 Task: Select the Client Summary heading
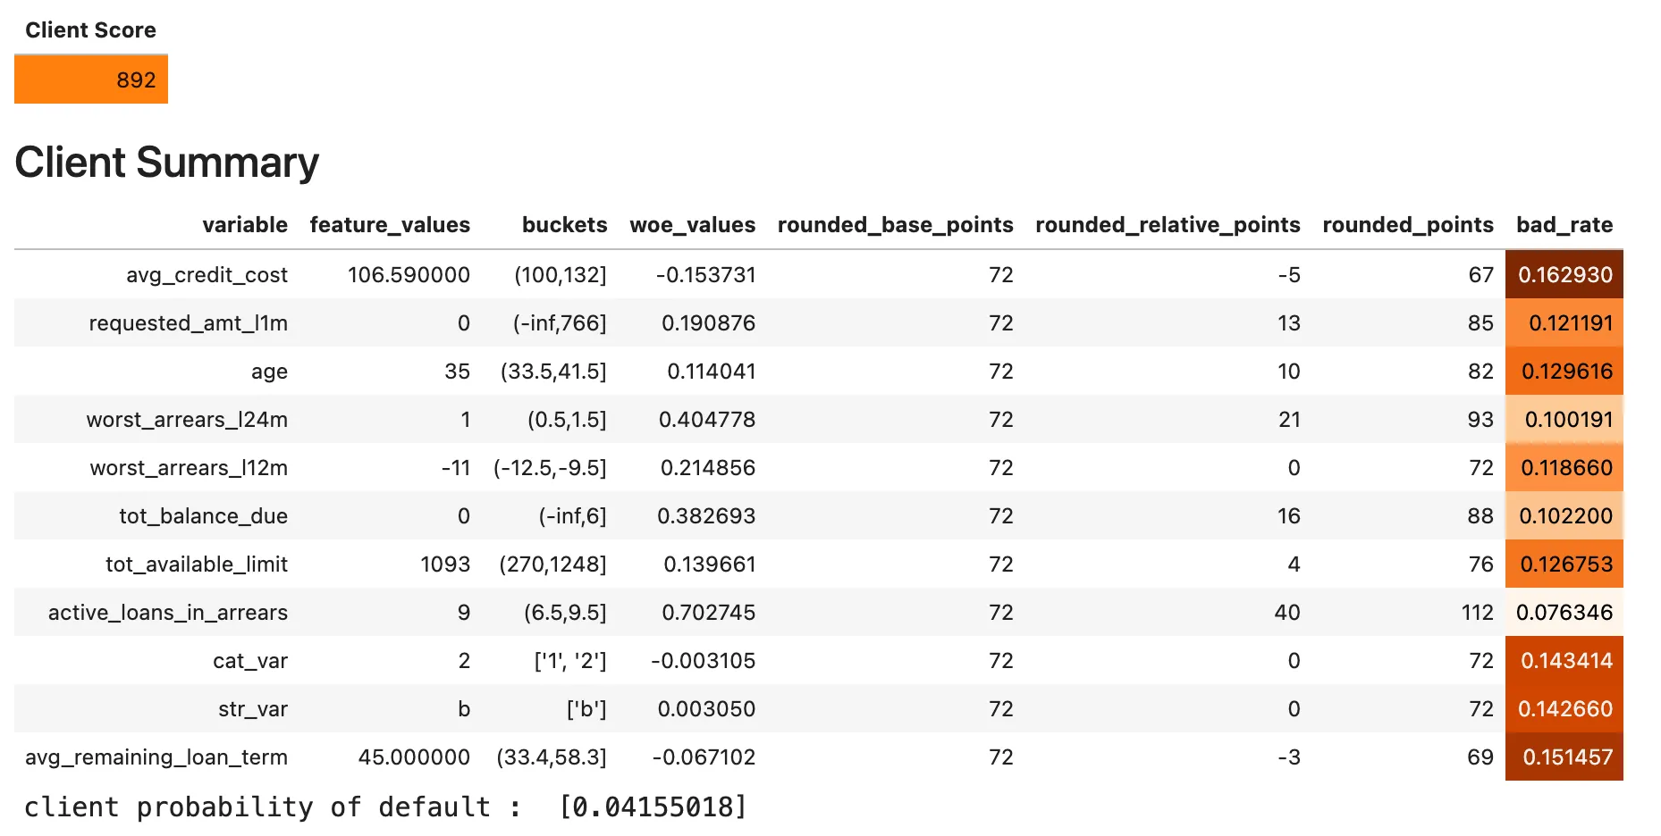pos(167,163)
